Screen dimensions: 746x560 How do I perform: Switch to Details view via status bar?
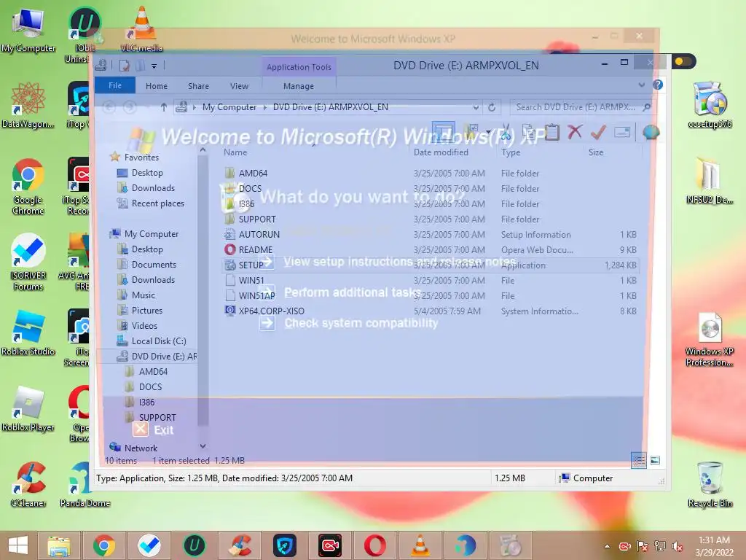click(638, 461)
